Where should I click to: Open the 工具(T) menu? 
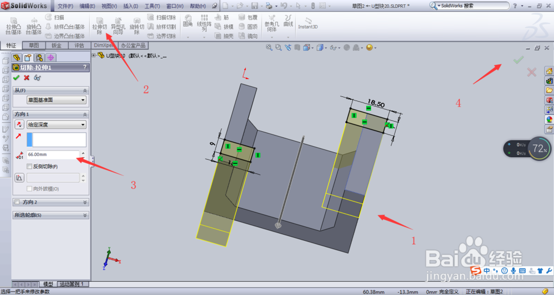[x=152, y=6]
